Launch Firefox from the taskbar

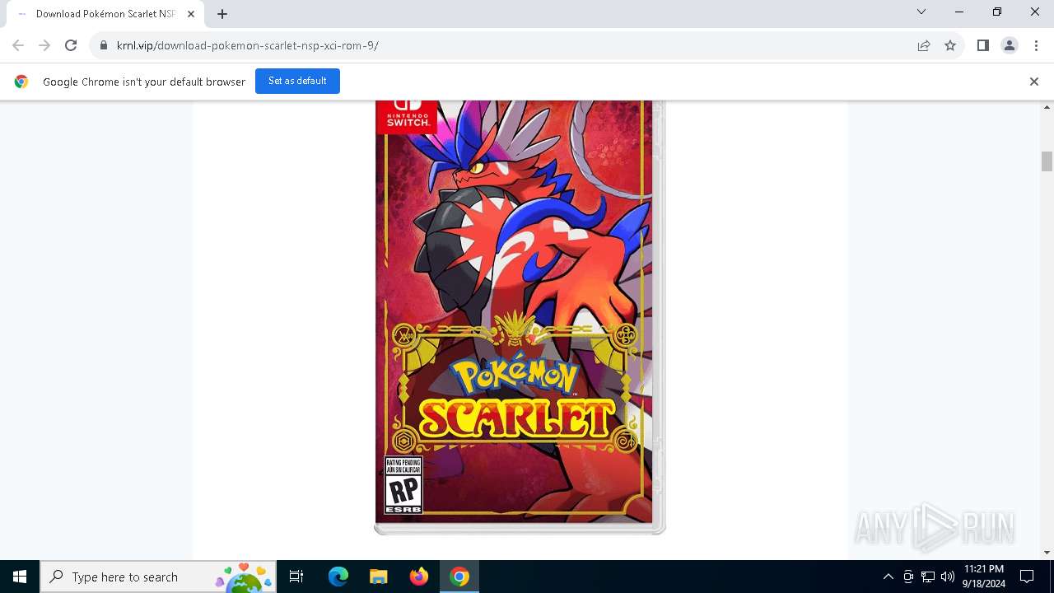click(x=419, y=577)
